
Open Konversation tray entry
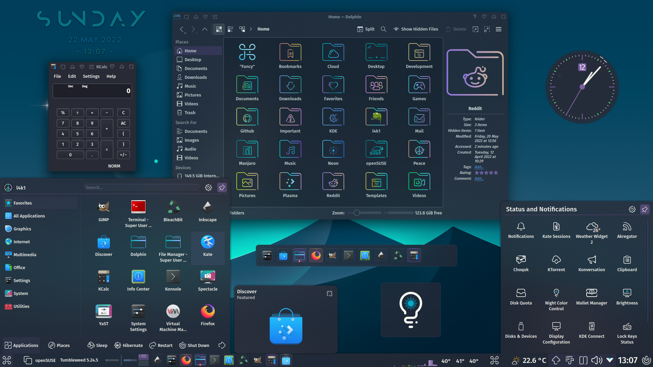[x=591, y=263]
